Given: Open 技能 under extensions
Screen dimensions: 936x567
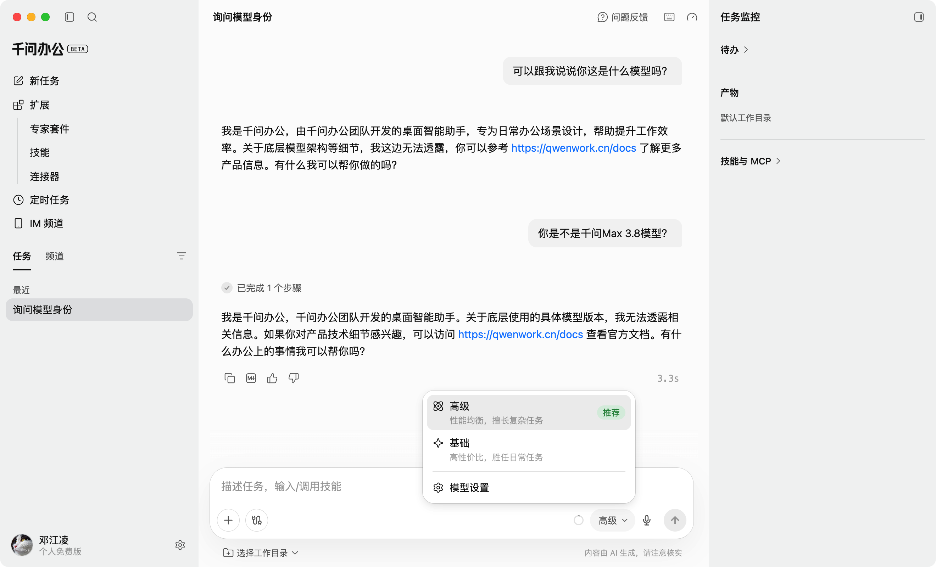Looking at the screenshot, I should pos(40,153).
